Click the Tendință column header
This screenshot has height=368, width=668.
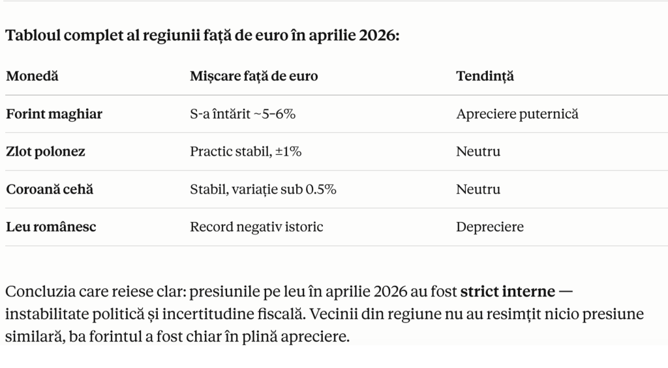[x=485, y=77]
